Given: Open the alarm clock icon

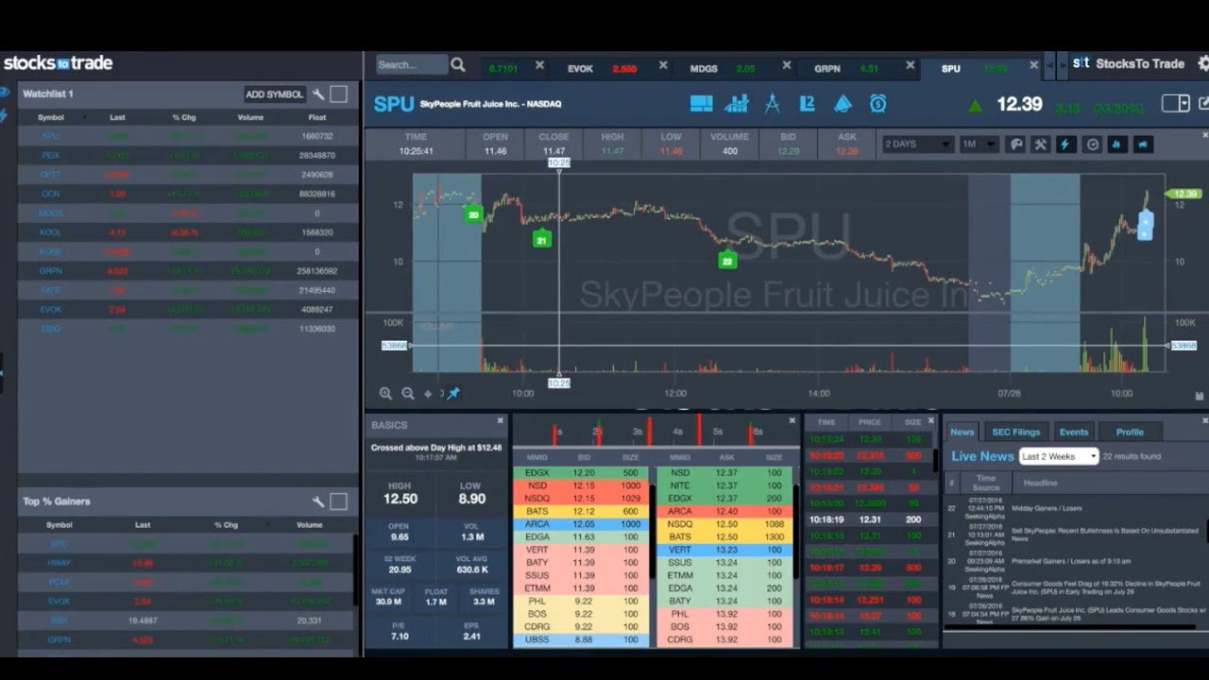Looking at the screenshot, I should [878, 104].
